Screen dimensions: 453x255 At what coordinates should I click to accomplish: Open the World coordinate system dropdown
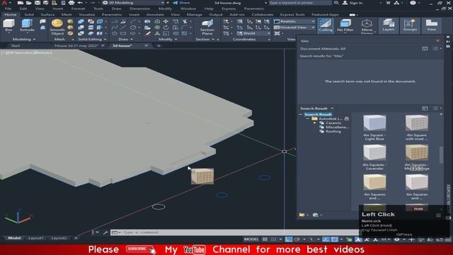253,33
